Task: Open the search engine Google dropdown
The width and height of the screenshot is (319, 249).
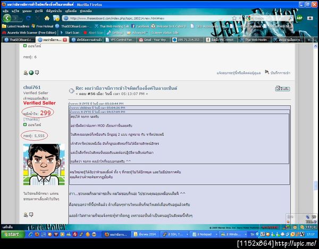Action: click(248, 18)
